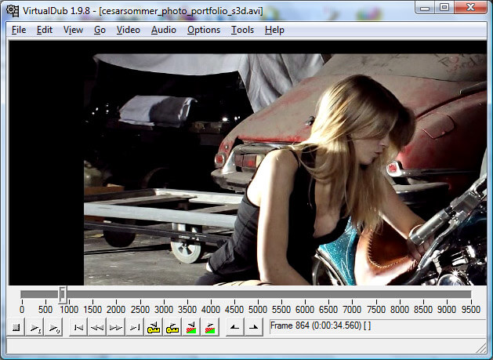Image resolution: width=493 pixels, height=360 pixels.
Task: Seek to next scene change
Action: pyautogui.click(x=210, y=328)
